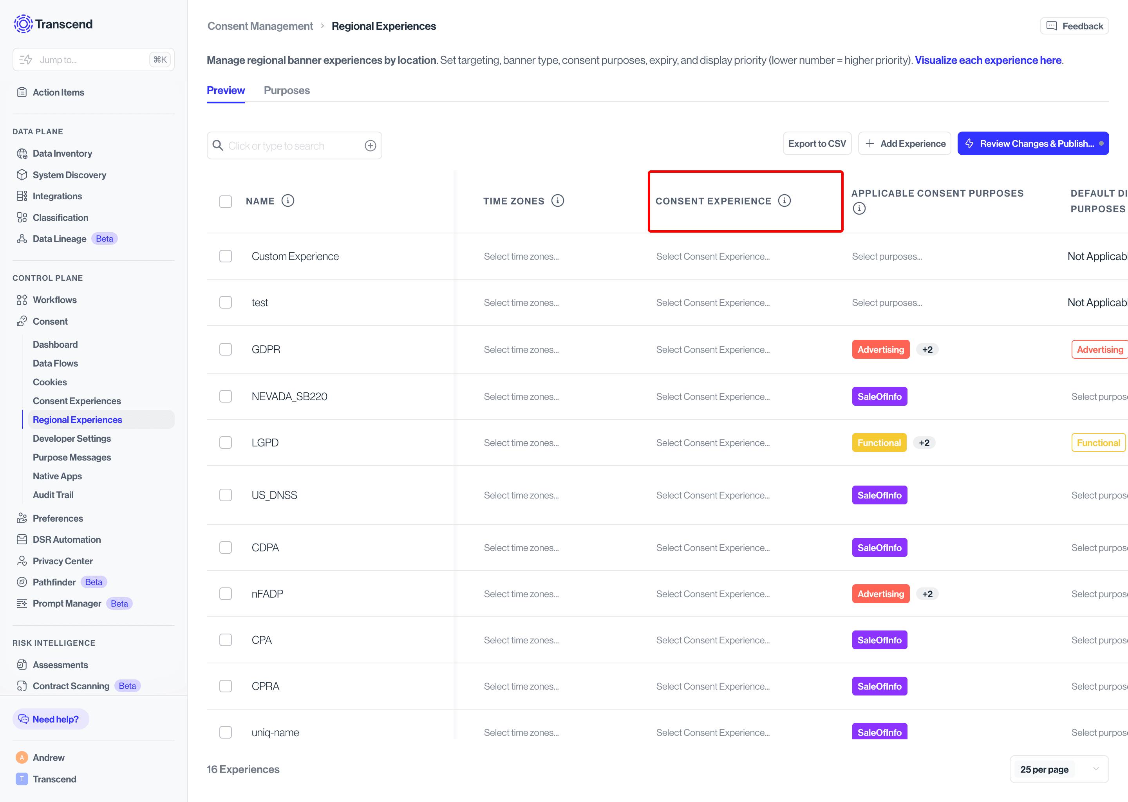Click the Andrew user avatar

coord(22,758)
